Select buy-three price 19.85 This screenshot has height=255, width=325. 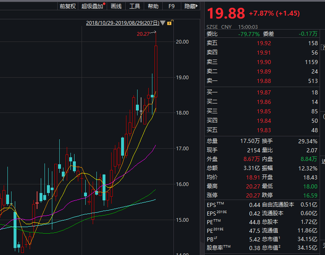point(264,112)
